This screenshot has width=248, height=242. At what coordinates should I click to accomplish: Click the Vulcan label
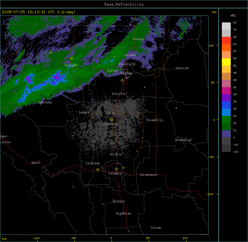point(156,228)
